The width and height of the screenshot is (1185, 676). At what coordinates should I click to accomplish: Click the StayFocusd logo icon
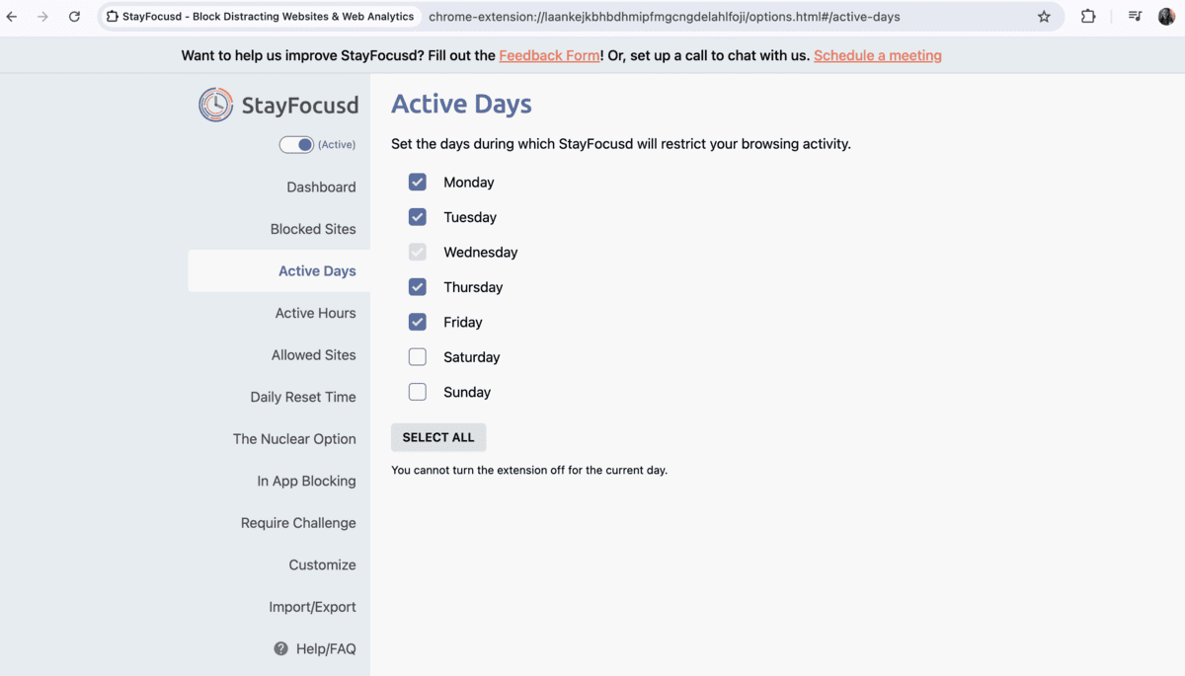click(x=215, y=105)
